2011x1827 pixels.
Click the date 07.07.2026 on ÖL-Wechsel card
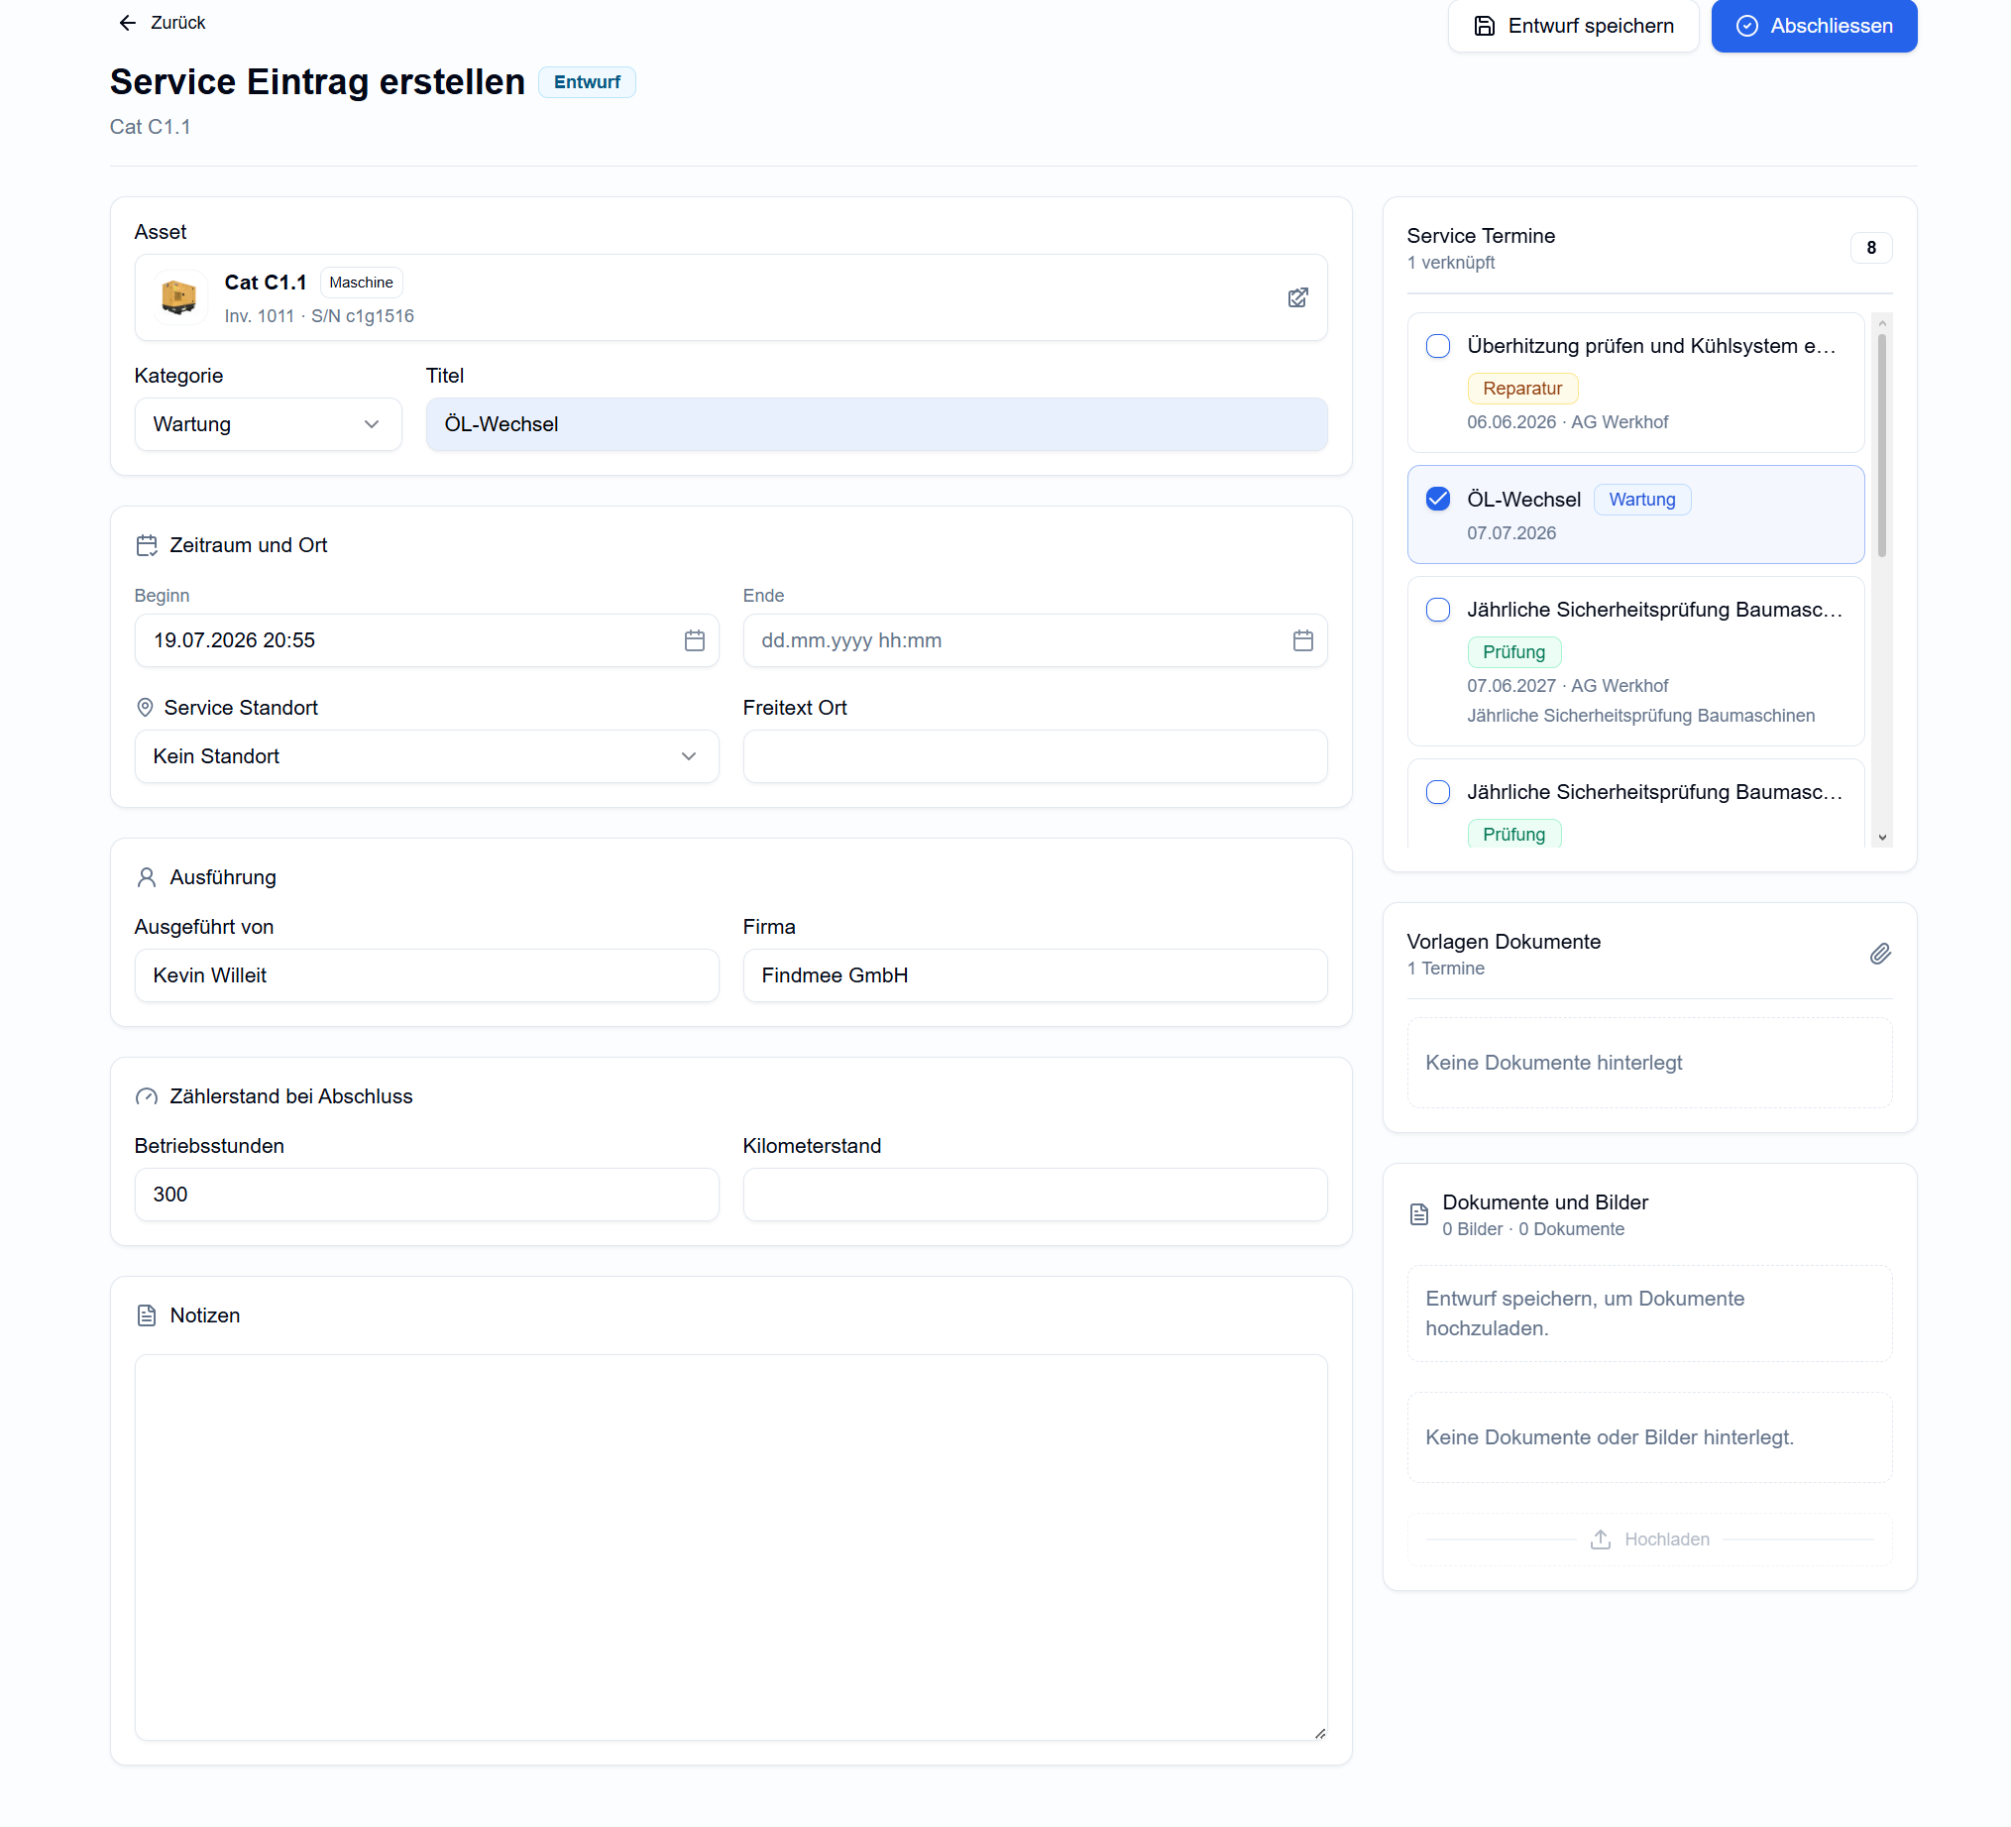(x=1511, y=532)
